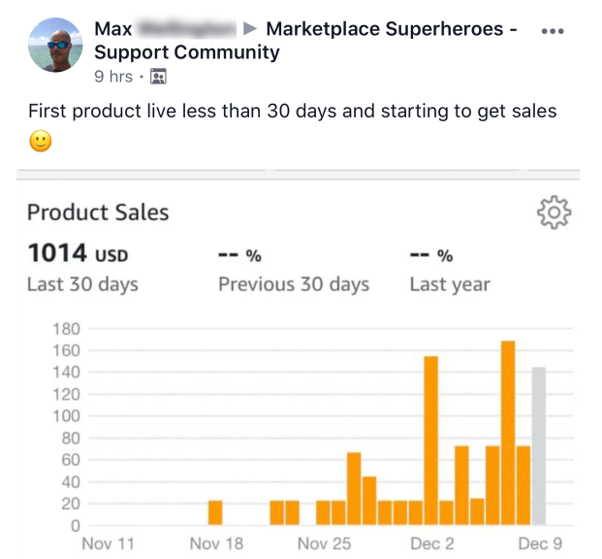Click the Nov 11 date label

[109, 543]
